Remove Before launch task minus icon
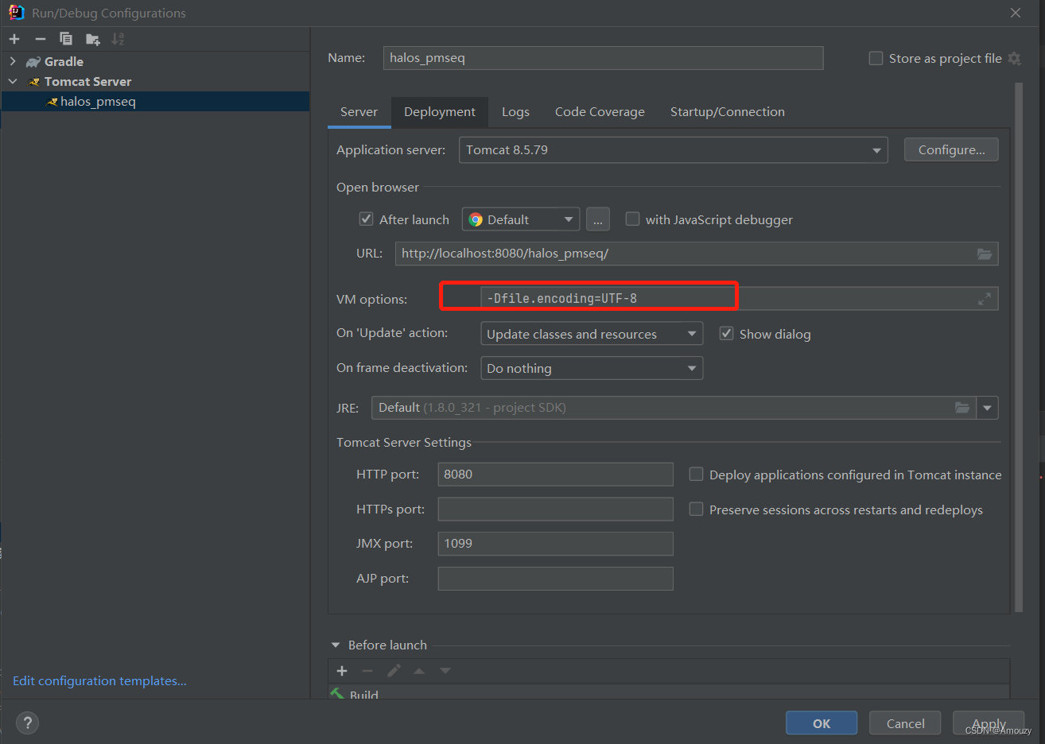This screenshot has height=744, width=1045. point(367,671)
